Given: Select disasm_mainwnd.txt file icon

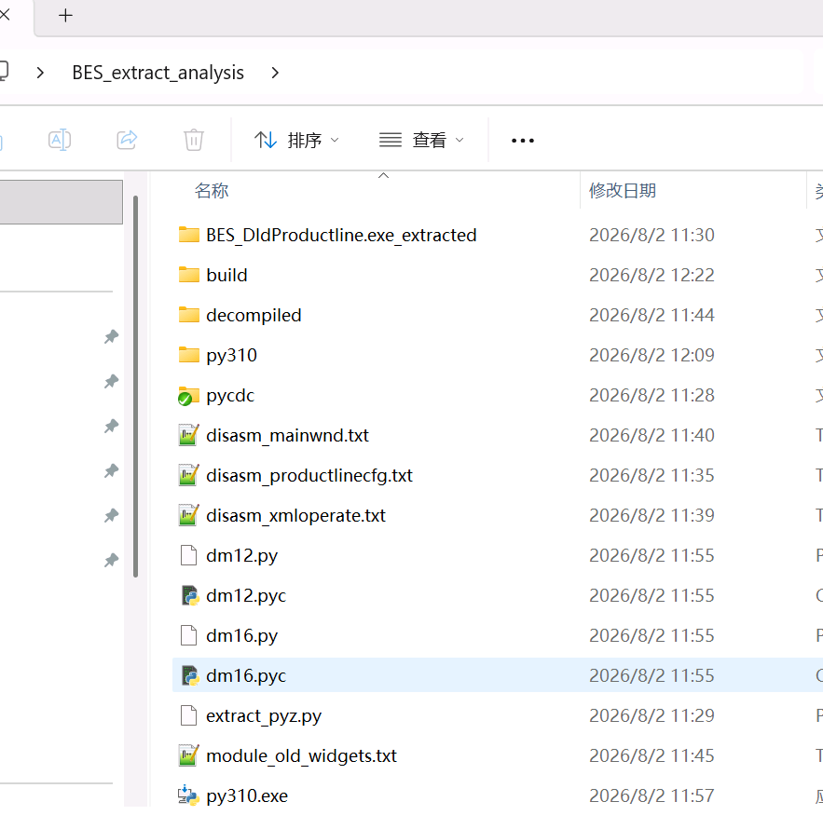Looking at the screenshot, I should [x=189, y=435].
